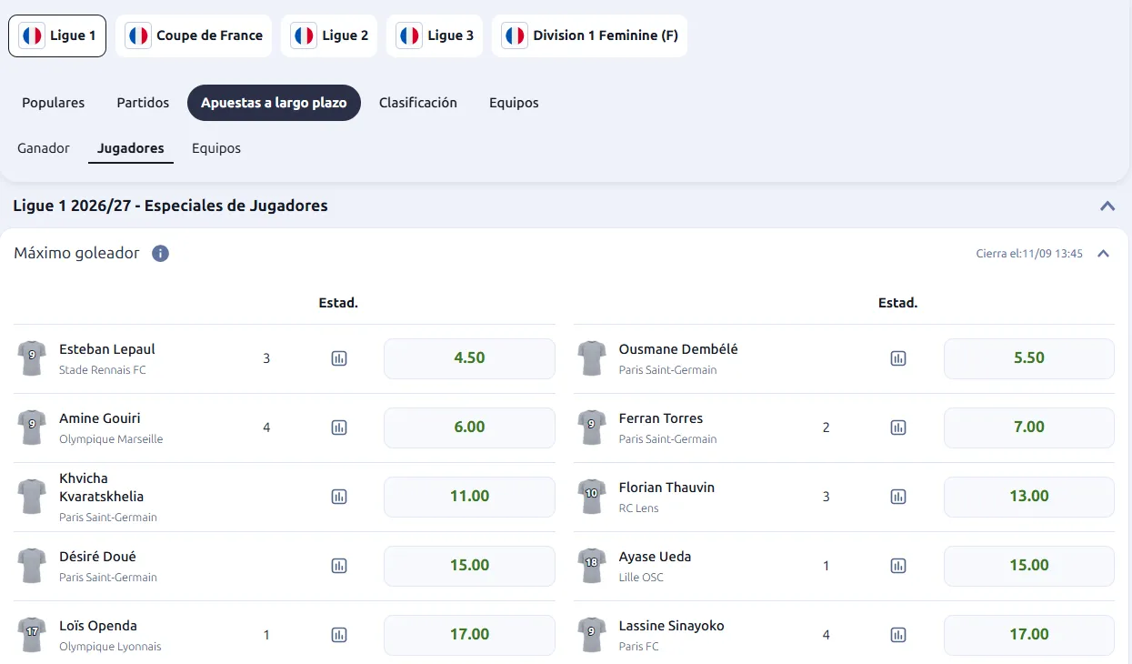This screenshot has width=1132, height=664.
Task: Click Lassine Sinayoko's jersey icon
Action: pos(592,635)
